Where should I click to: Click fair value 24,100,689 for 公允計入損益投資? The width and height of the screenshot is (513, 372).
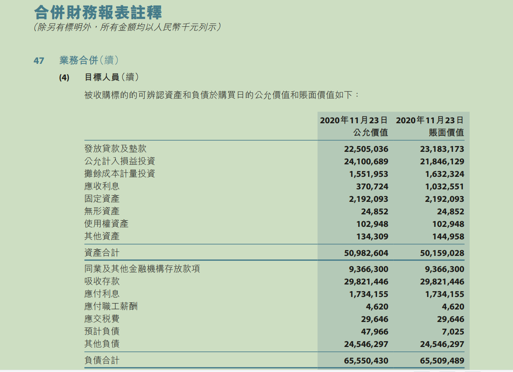(x=366, y=162)
